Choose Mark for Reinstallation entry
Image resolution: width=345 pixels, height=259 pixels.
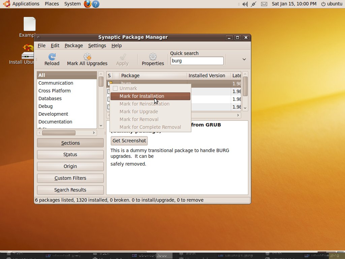coord(150,104)
